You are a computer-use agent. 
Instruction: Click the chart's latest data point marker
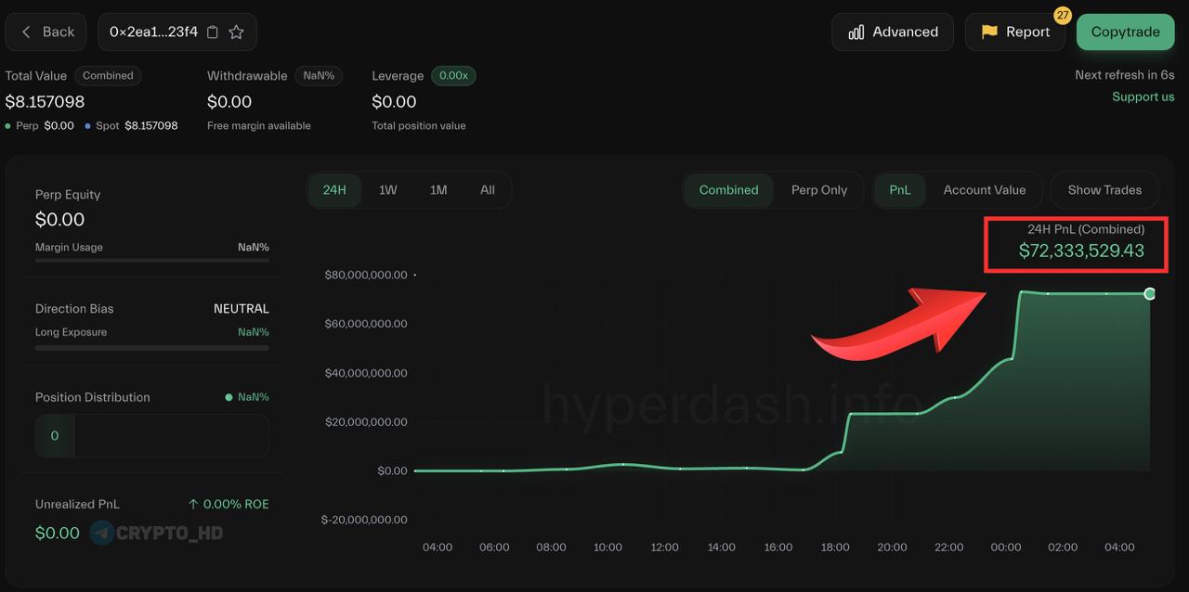coord(1150,293)
